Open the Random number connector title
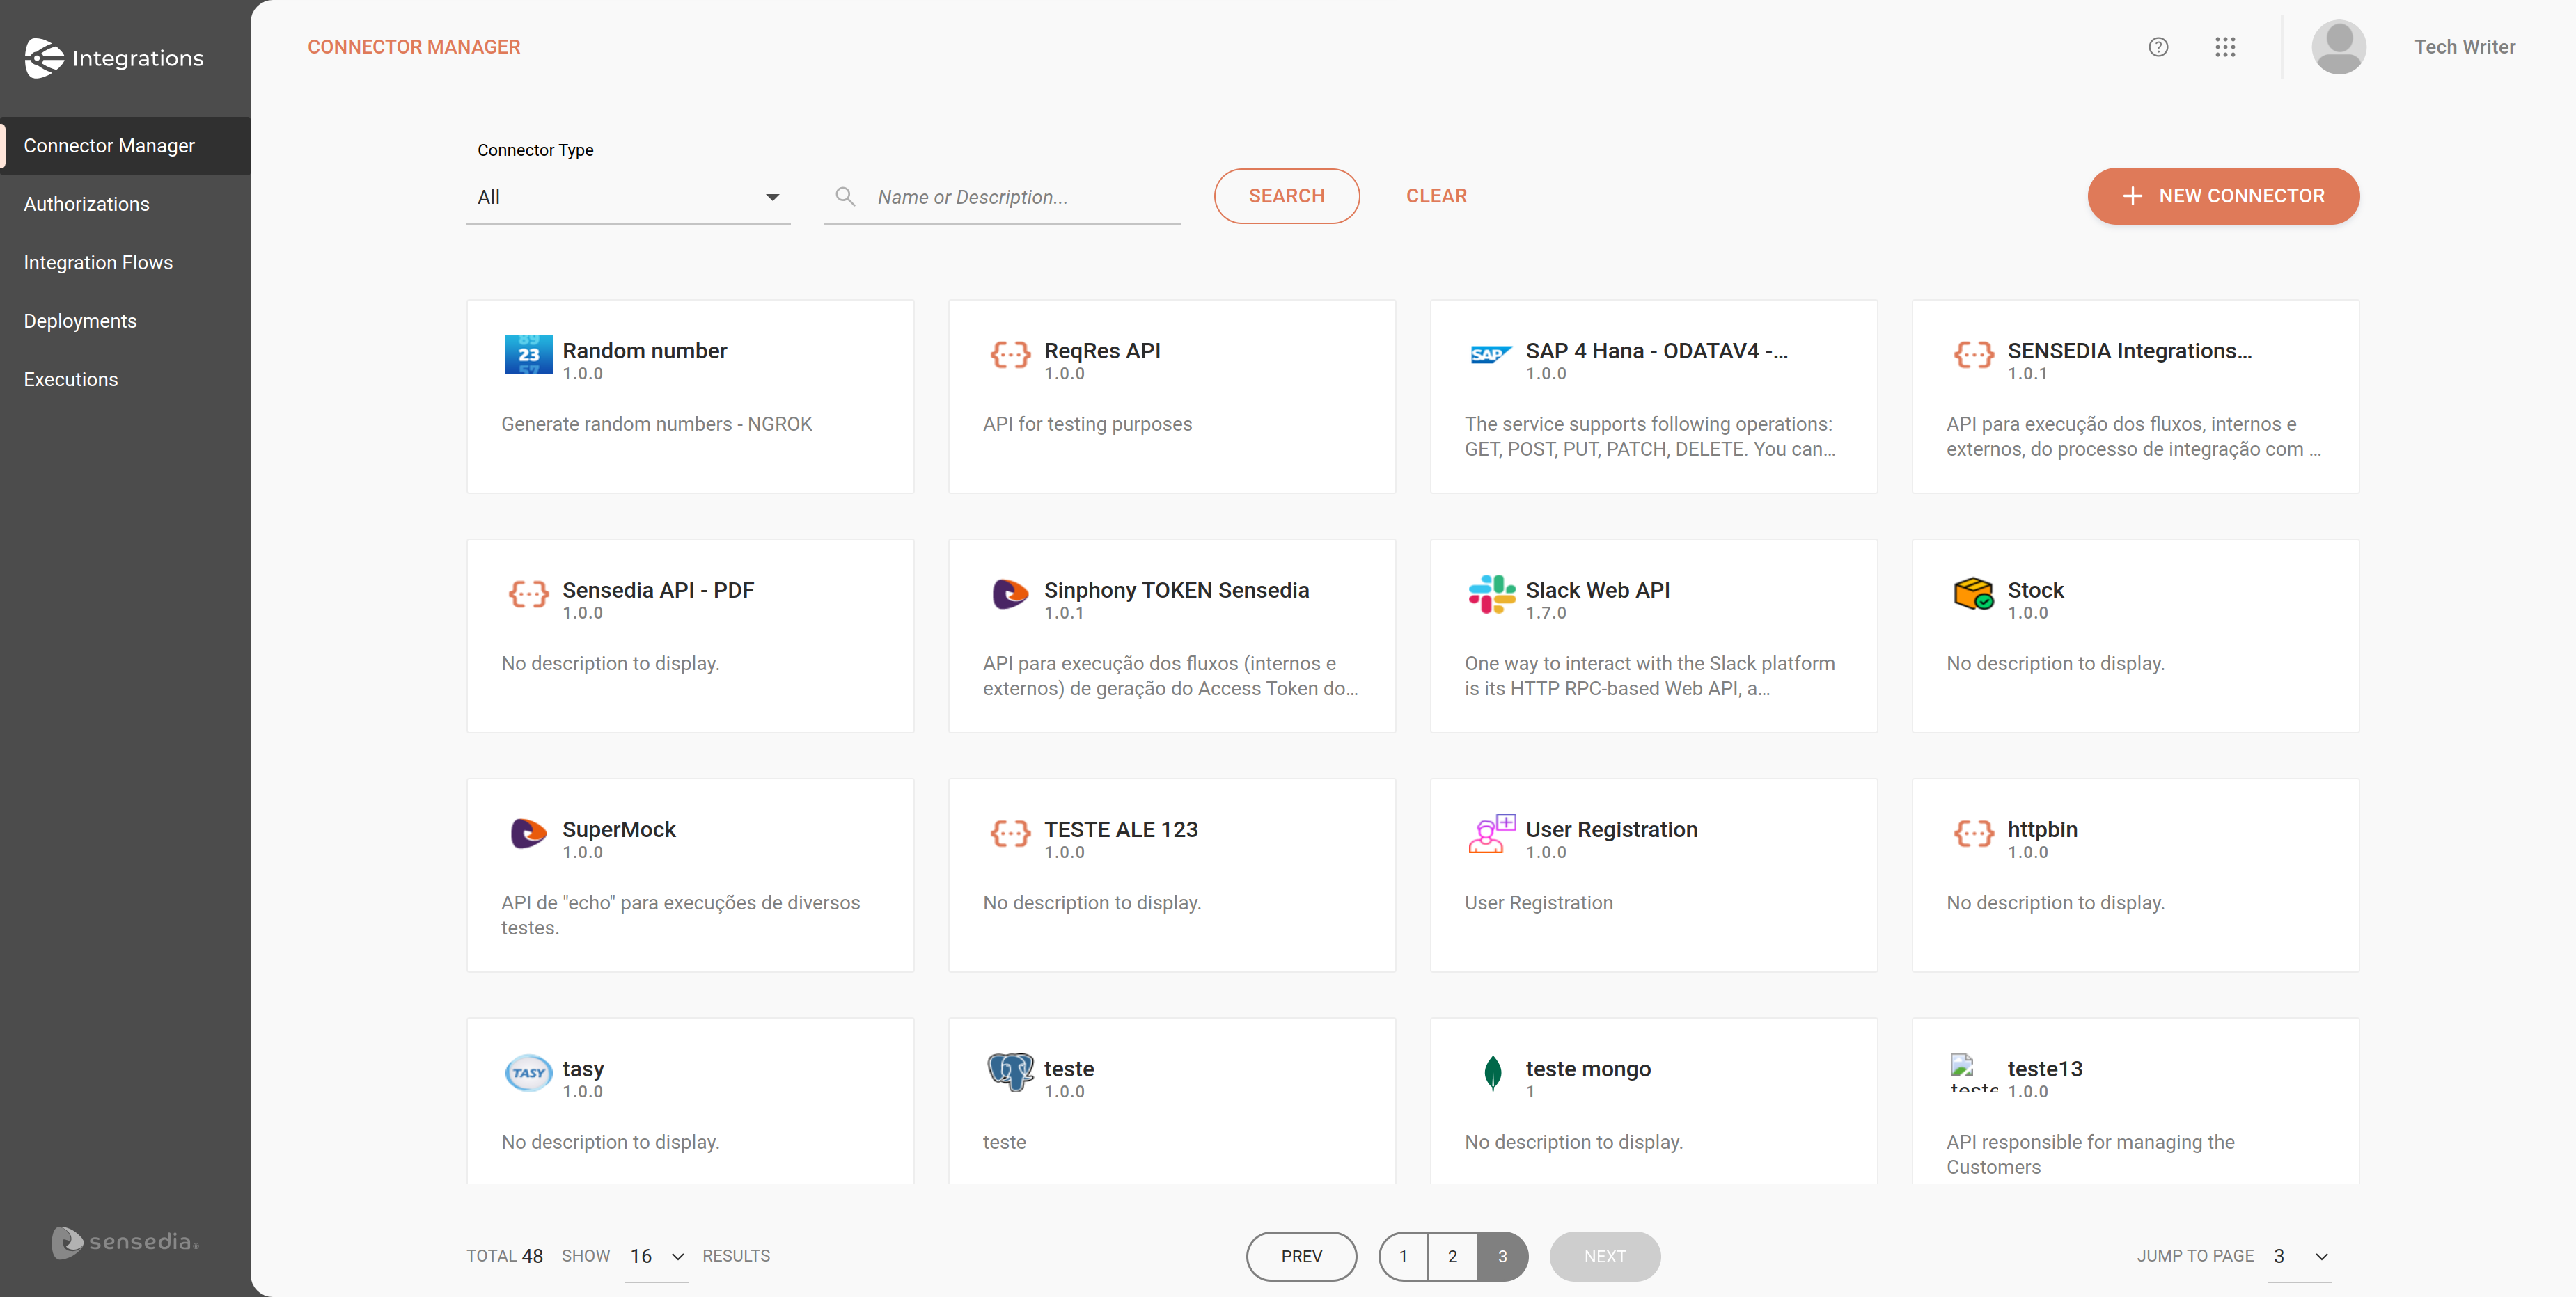 (x=644, y=351)
